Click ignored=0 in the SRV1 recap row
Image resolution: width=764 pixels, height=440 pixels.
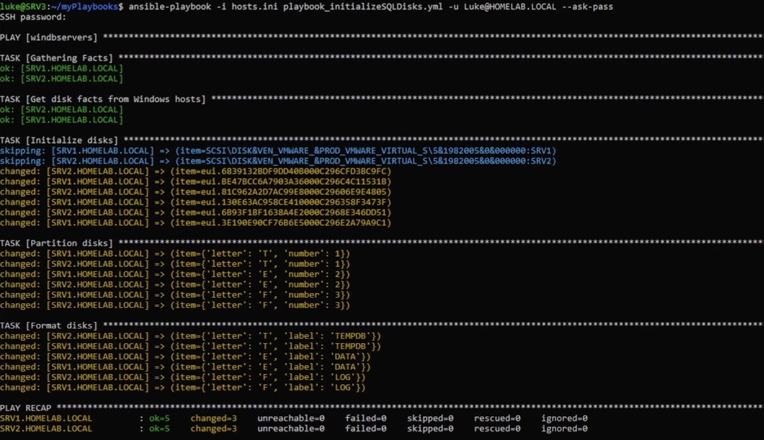pos(564,419)
